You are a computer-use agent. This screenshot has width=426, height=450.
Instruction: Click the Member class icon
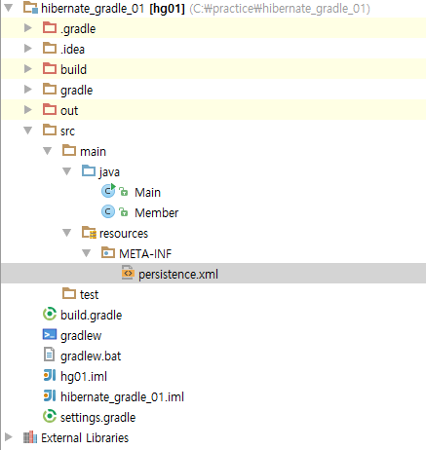108,211
